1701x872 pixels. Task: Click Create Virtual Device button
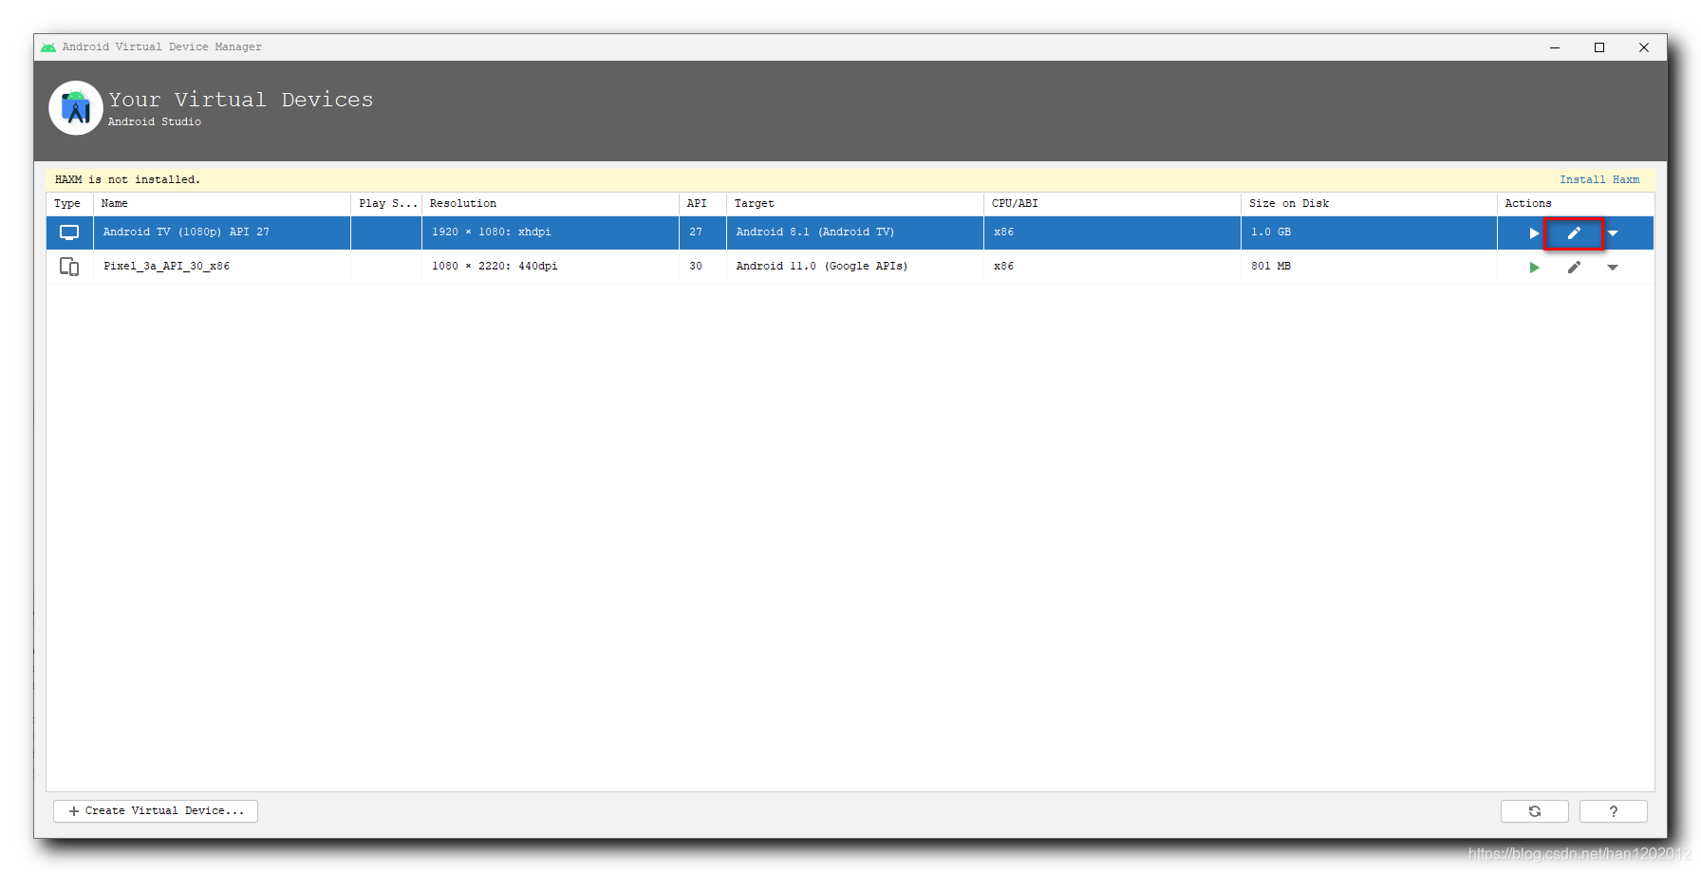click(x=156, y=811)
